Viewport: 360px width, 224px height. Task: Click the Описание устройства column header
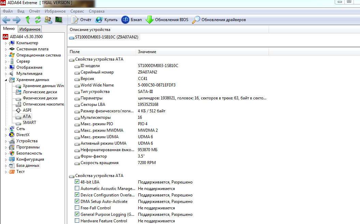168,30
